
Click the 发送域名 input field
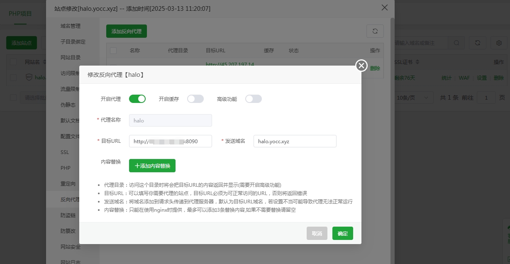click(295, 141)
